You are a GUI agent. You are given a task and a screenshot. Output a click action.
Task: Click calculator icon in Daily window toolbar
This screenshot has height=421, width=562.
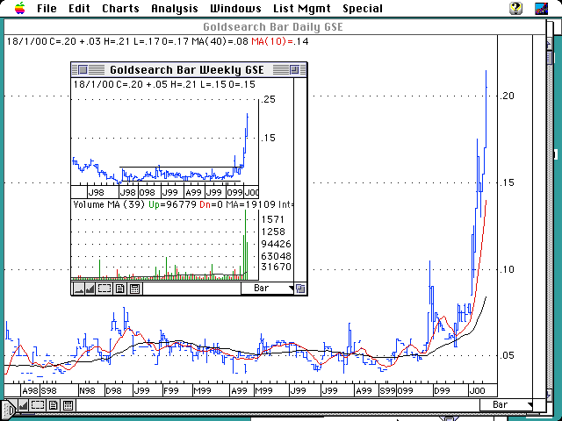(68, 405)
